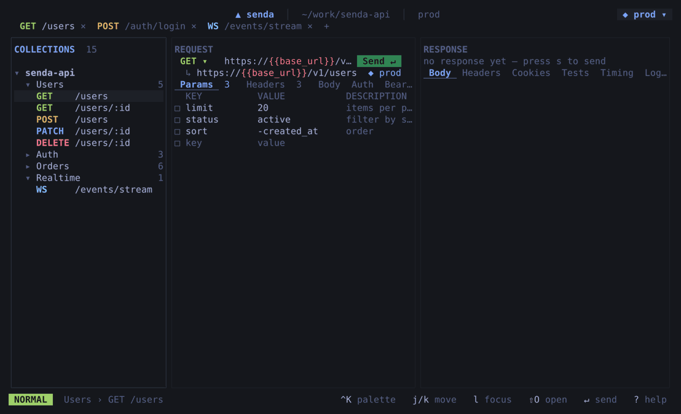The height and width of the screenshot is (414, 681).
Task: Click the l focus hint
Action: point(492,400)
